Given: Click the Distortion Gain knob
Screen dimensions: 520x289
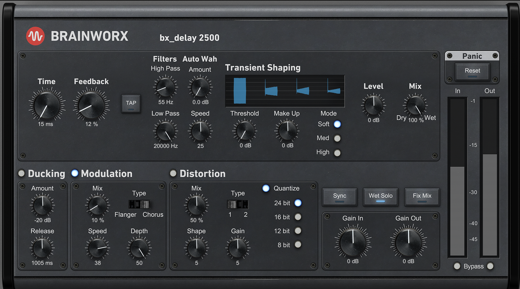Looking at the screenshot, I should (238, 248).
